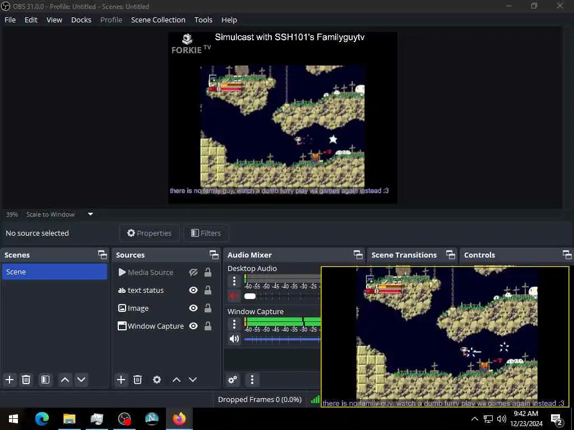Screen dimensions: 574x430
Task: Open Docks menu
Action: coord(81,20)
